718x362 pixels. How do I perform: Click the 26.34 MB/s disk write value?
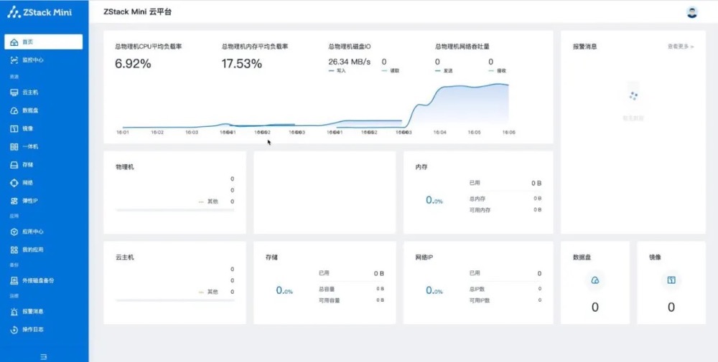[x=350, y=62]
